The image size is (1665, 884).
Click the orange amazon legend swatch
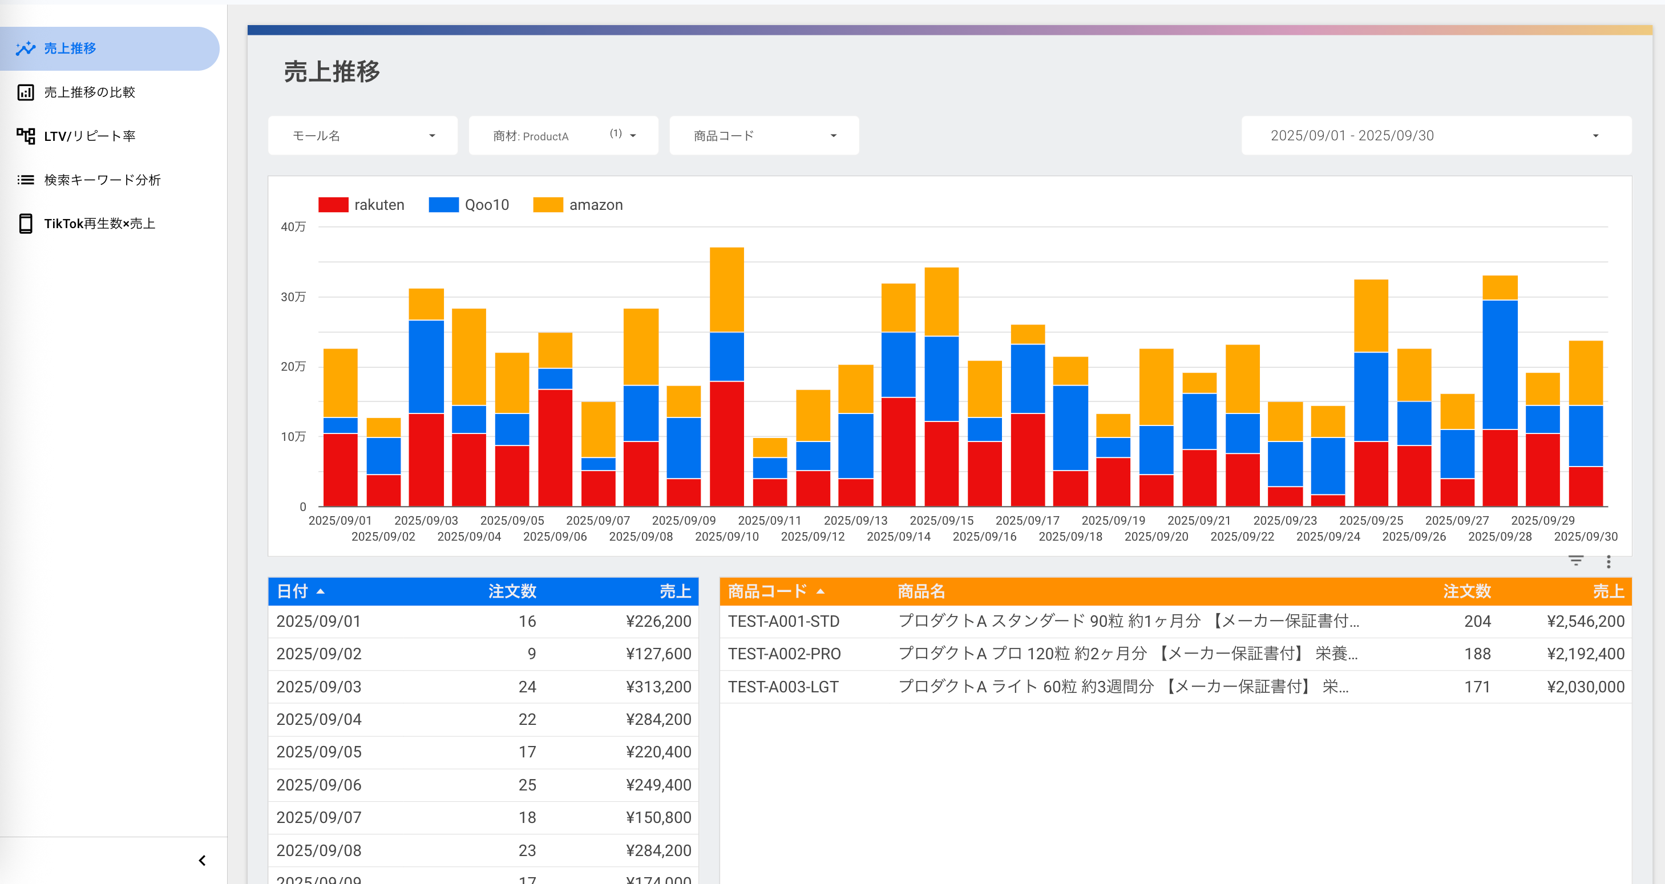547,205
